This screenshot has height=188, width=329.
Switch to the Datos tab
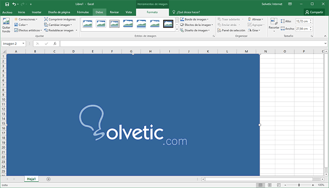click(99, 12)
